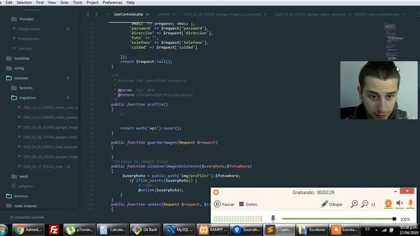Open the Help menu

click(x=131, y=3)
